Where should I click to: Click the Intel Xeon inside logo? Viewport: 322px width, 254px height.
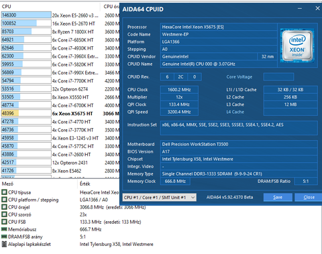click(297, 46)
